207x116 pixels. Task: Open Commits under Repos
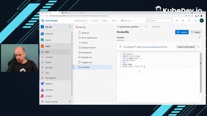(55, 57)
